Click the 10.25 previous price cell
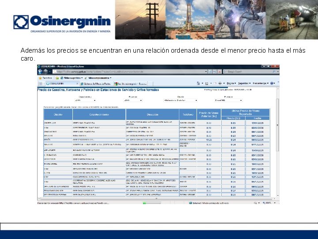 (209, 140)
